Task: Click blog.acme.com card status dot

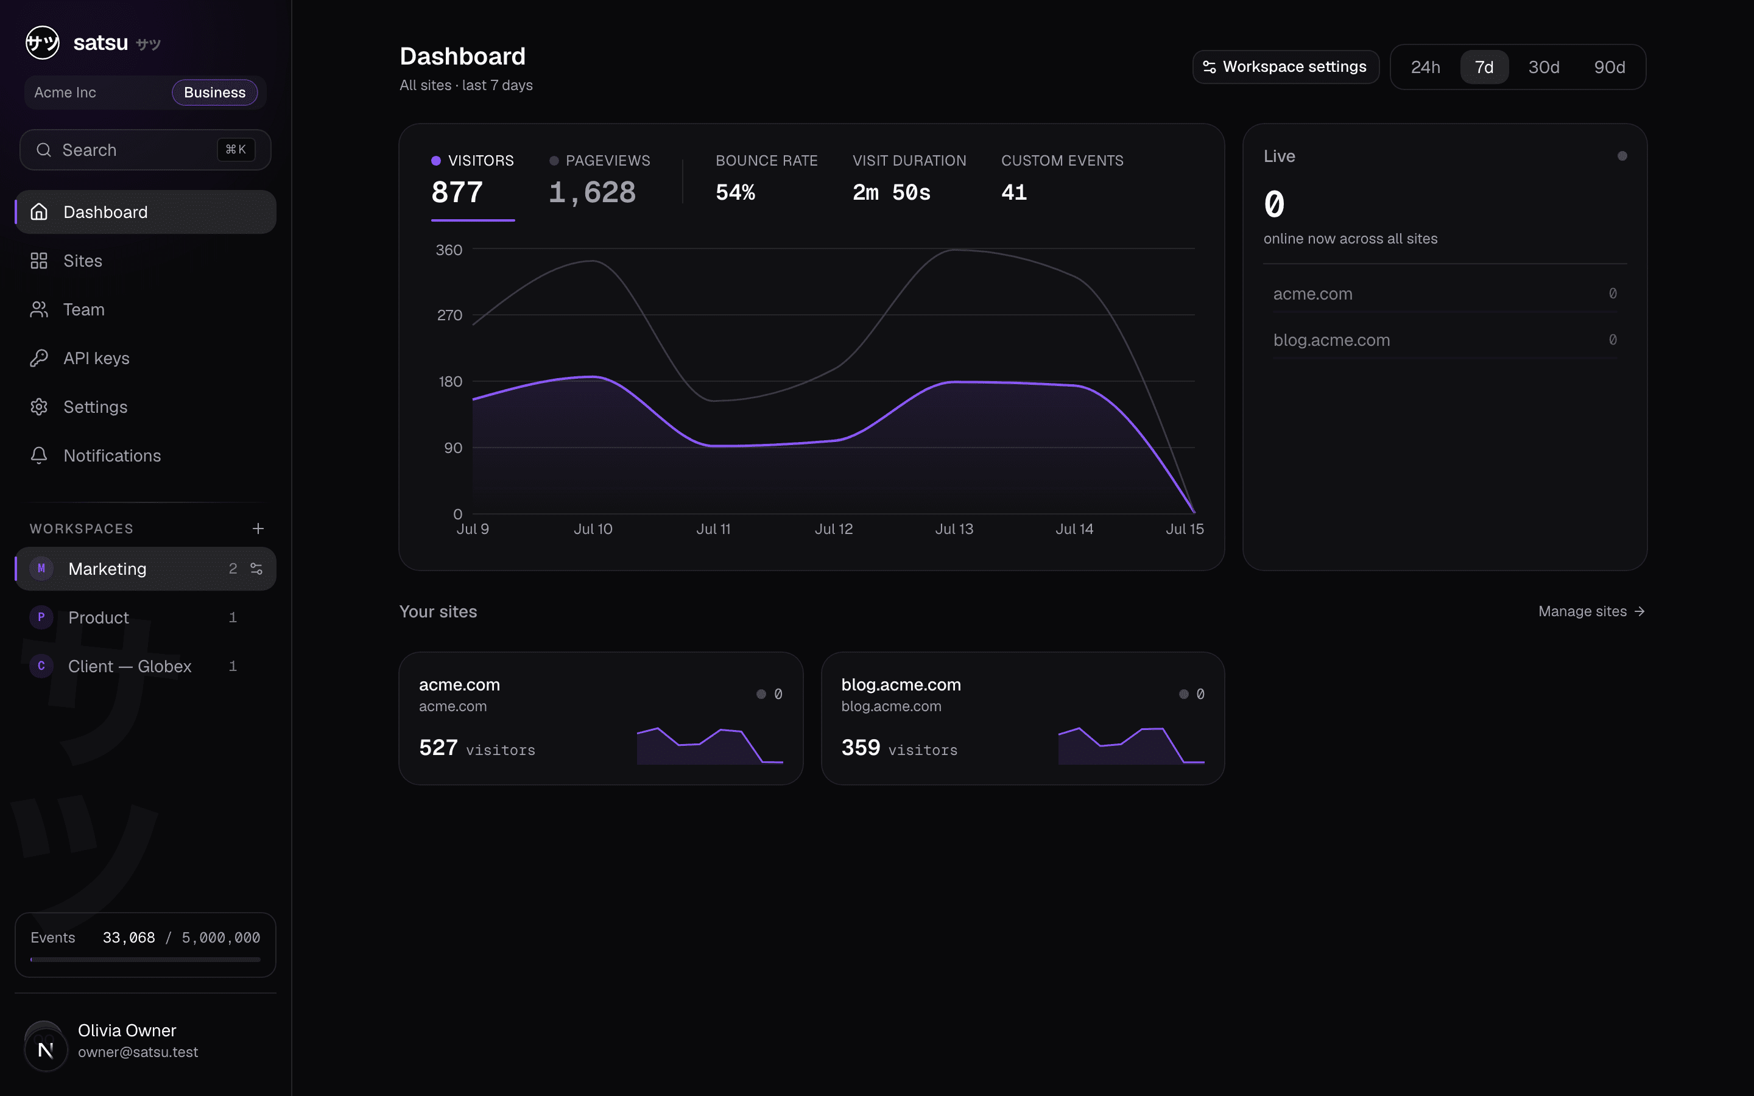Action: [1183, 694]
